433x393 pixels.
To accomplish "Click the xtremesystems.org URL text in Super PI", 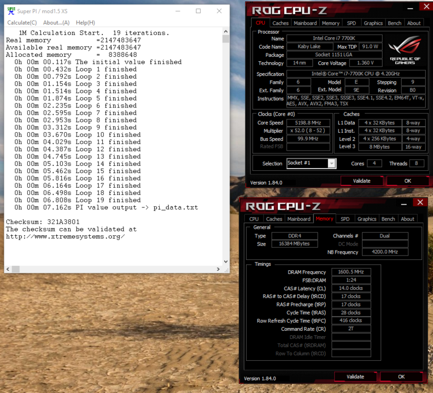I will (x=66, y=237).
